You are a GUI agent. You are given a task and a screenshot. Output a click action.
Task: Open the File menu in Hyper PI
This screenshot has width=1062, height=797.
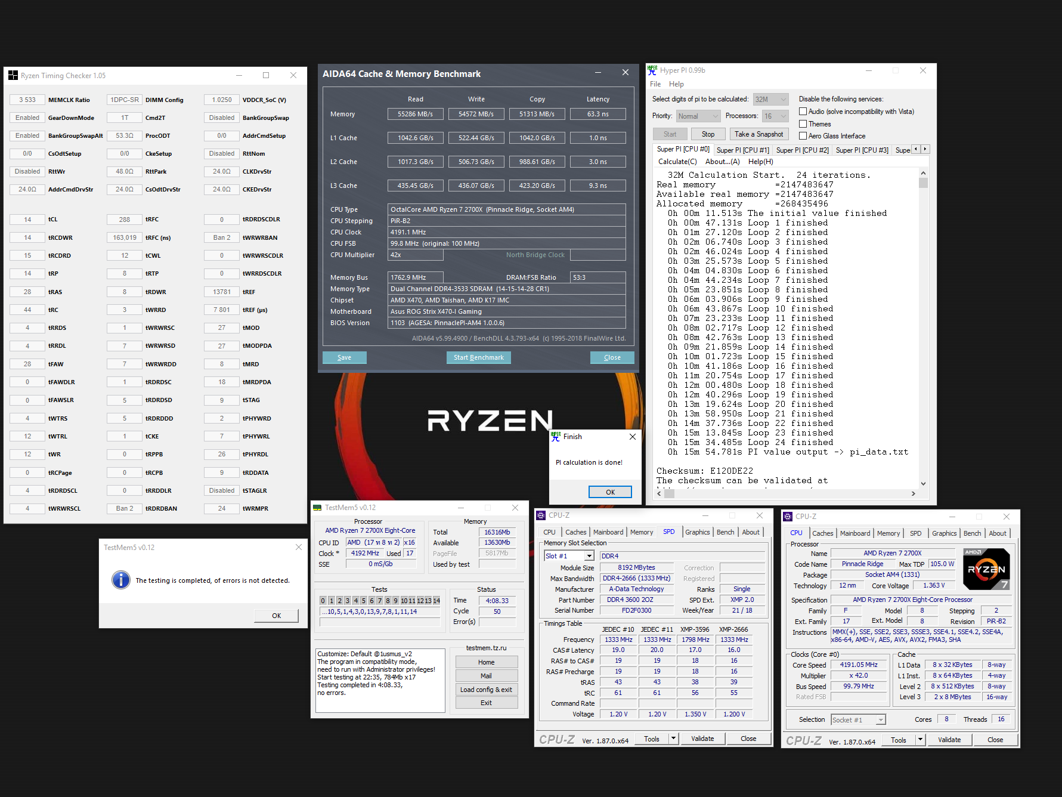(655, 84)
